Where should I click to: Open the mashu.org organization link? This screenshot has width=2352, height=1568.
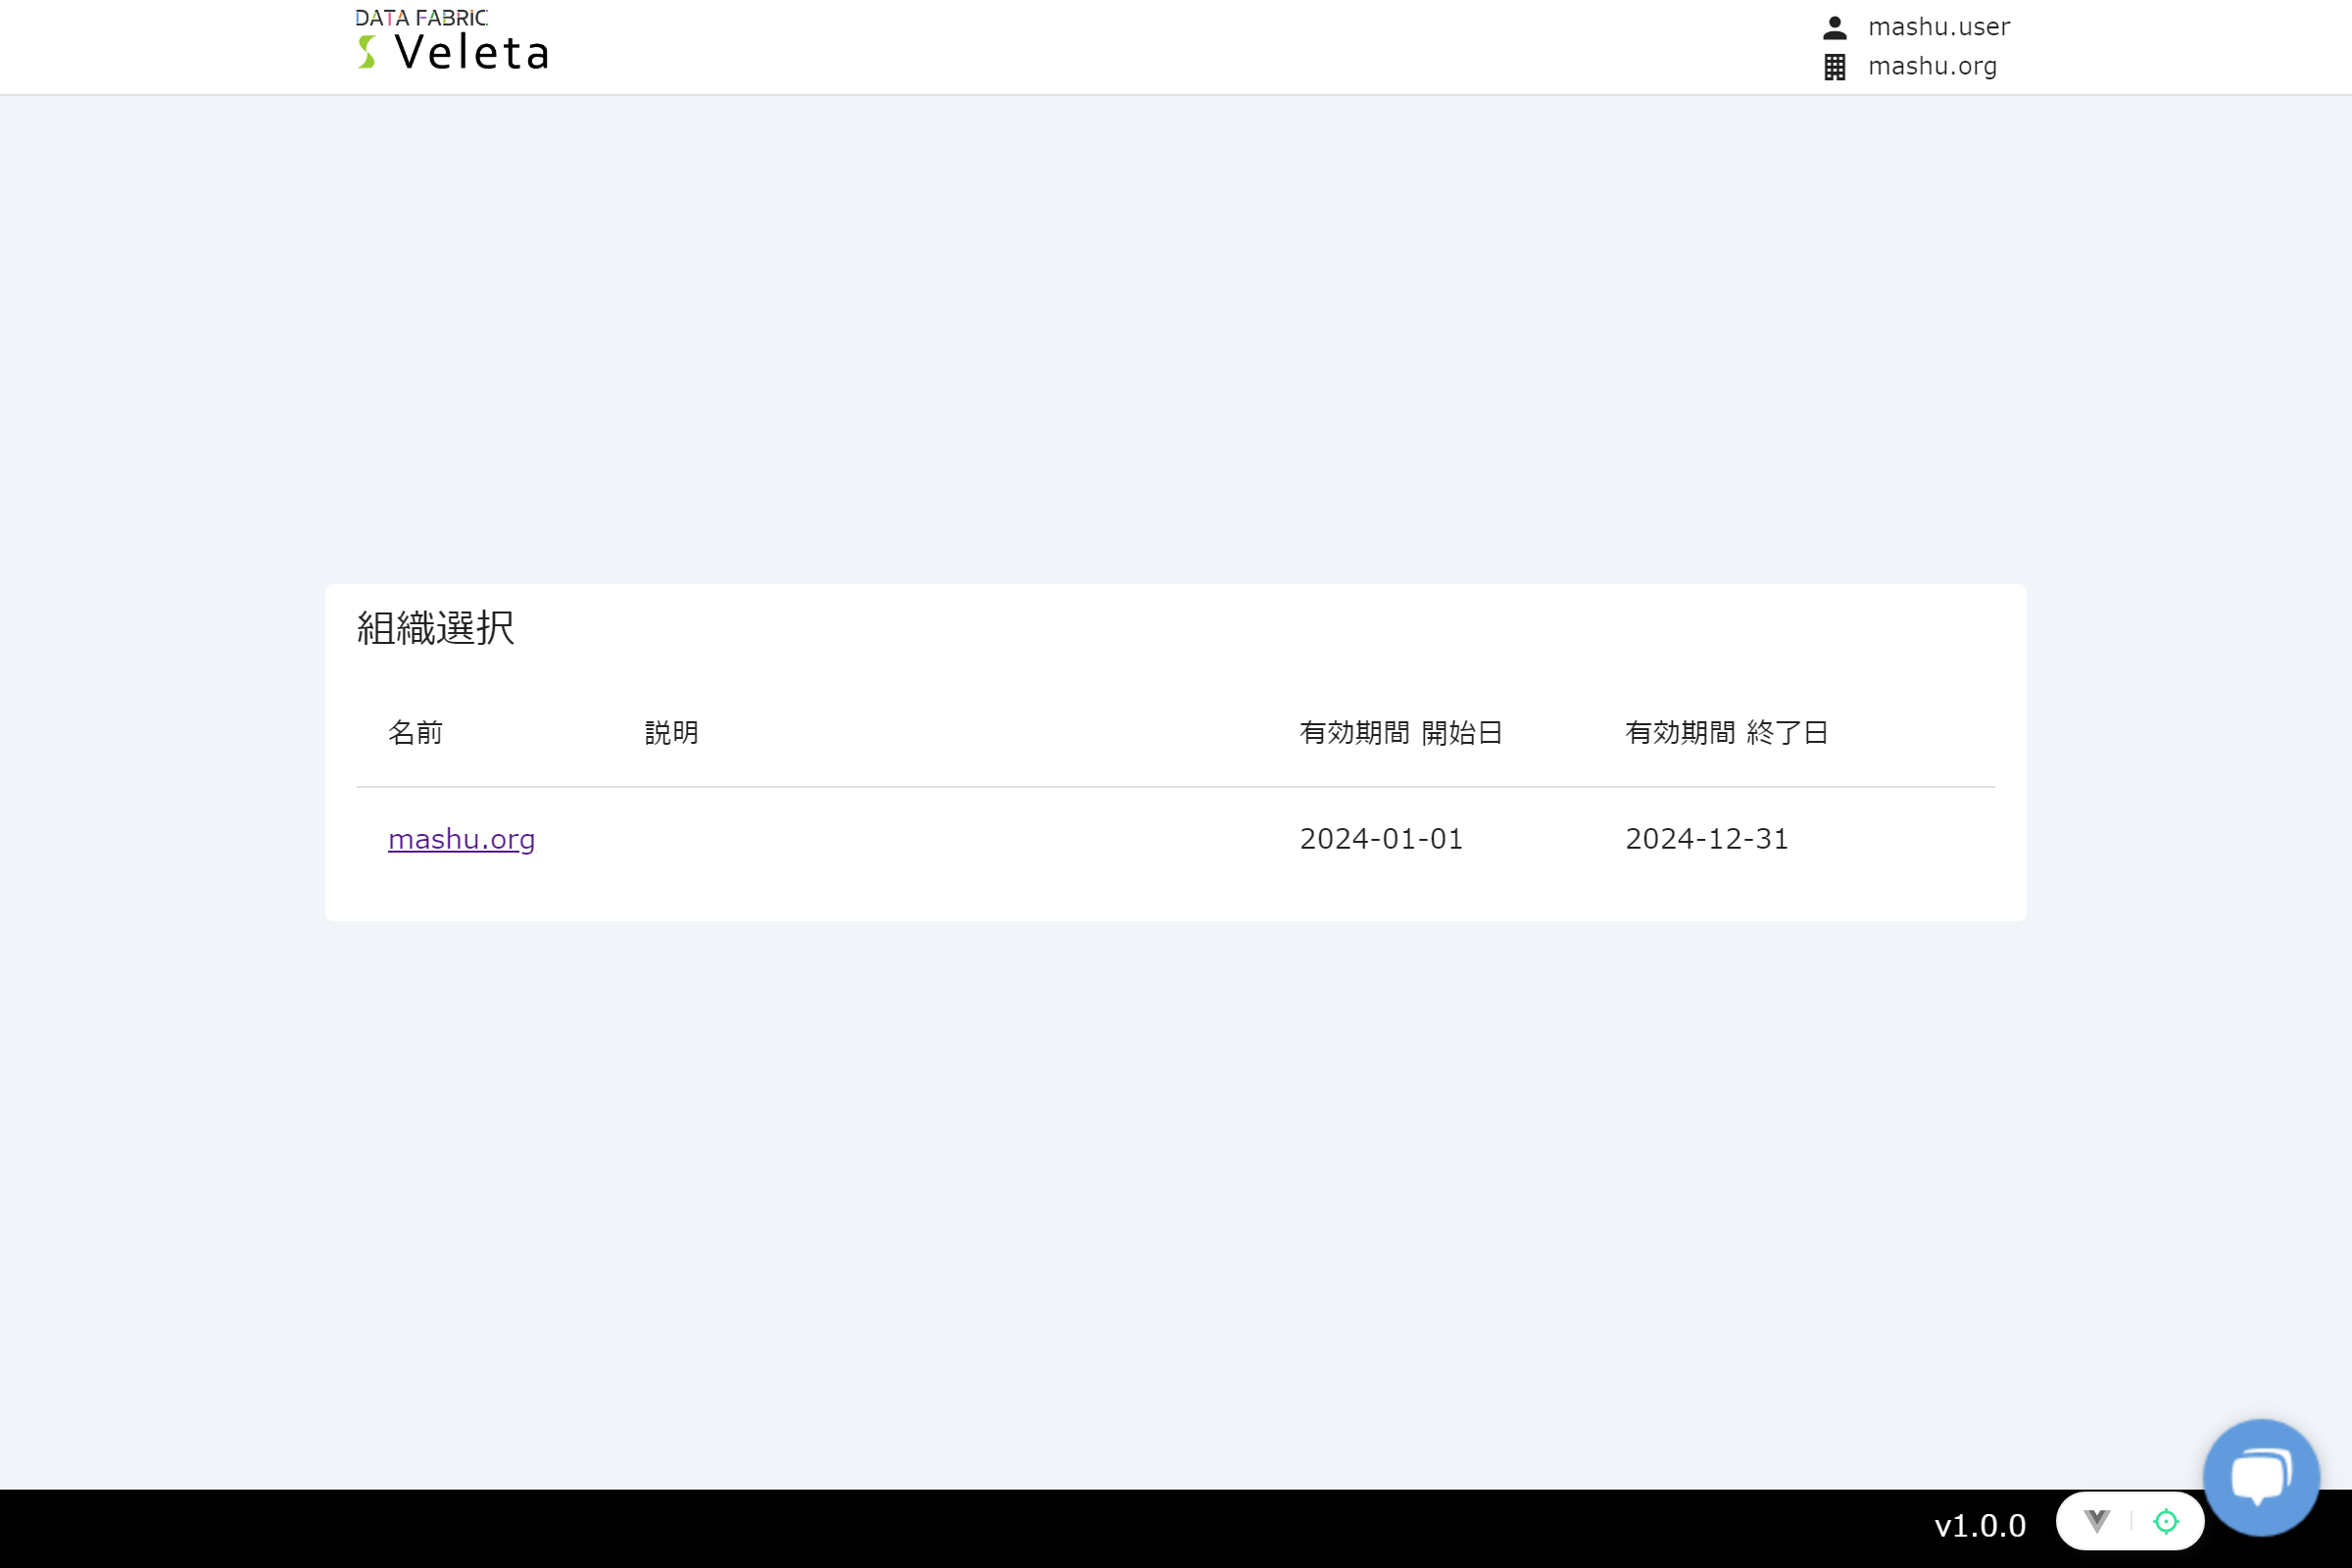tap(461, 839)
